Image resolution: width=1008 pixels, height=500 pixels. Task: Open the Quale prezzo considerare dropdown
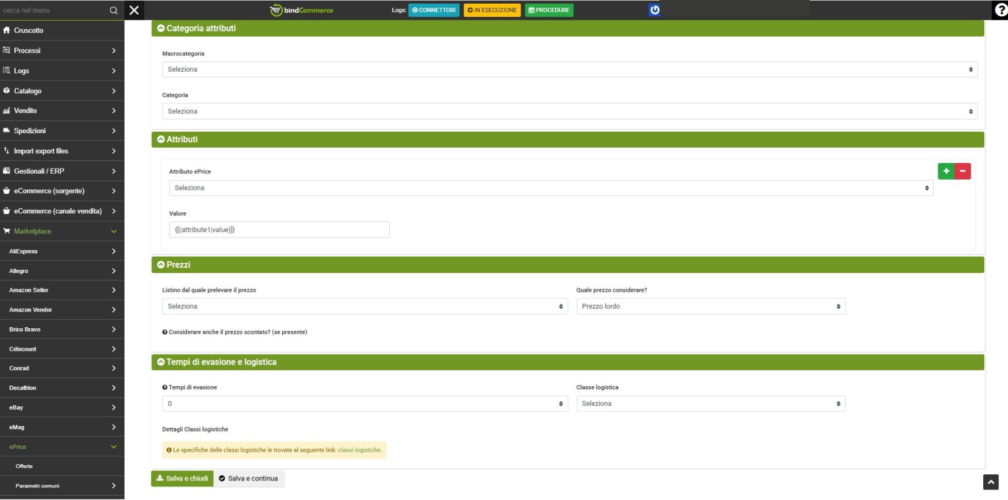[x=711, y=307]
